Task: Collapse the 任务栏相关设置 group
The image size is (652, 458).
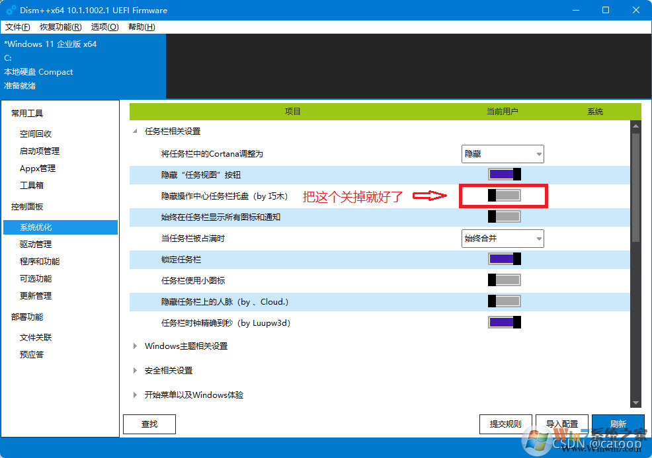Action: coord(135,132)
